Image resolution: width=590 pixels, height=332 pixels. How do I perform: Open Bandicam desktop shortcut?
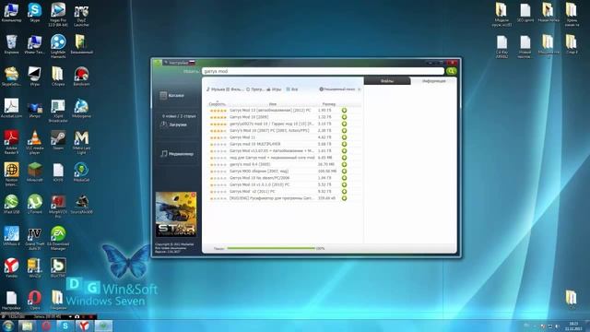coord(81,77)
